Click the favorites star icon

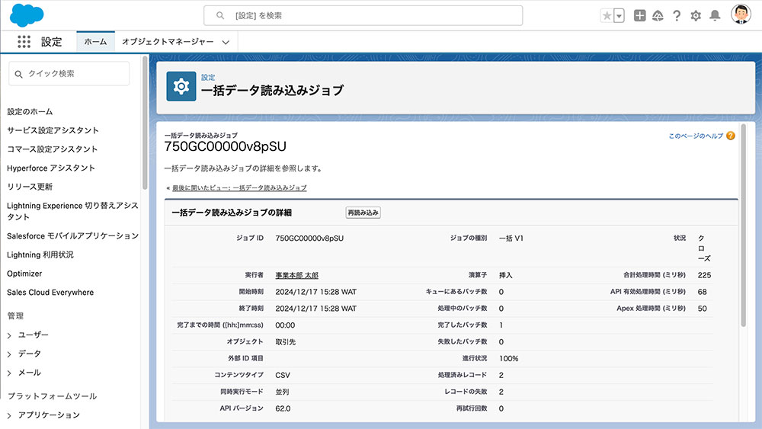point(607,15)
